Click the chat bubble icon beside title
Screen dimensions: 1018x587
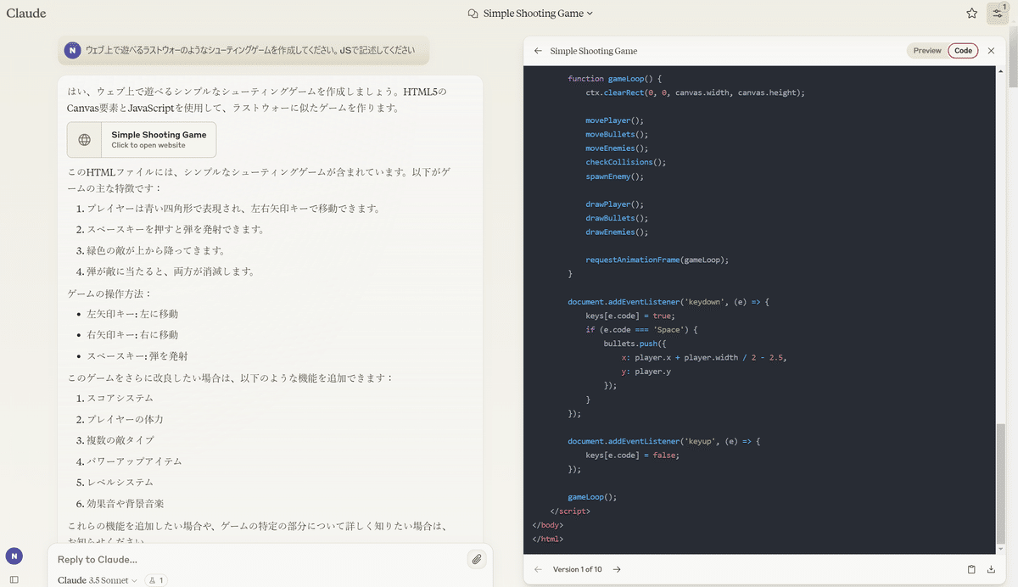473,14
